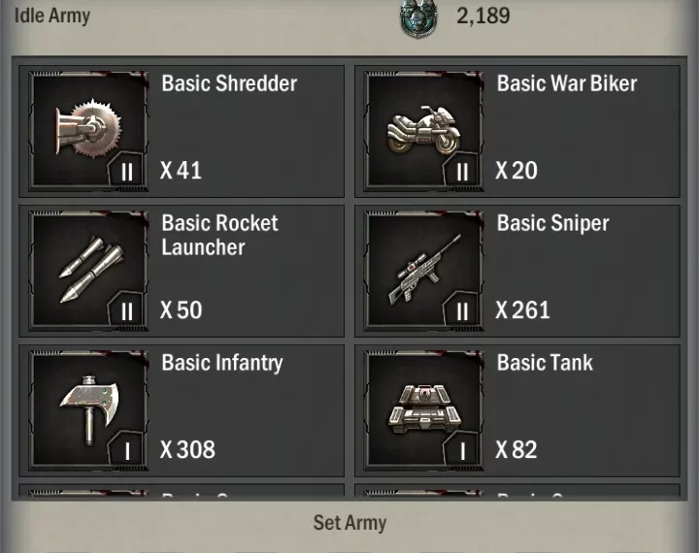Select the Basic Shredder saw icon
Image resolution: width=699 pixels, height=553 pixels.
coord(88,129)
